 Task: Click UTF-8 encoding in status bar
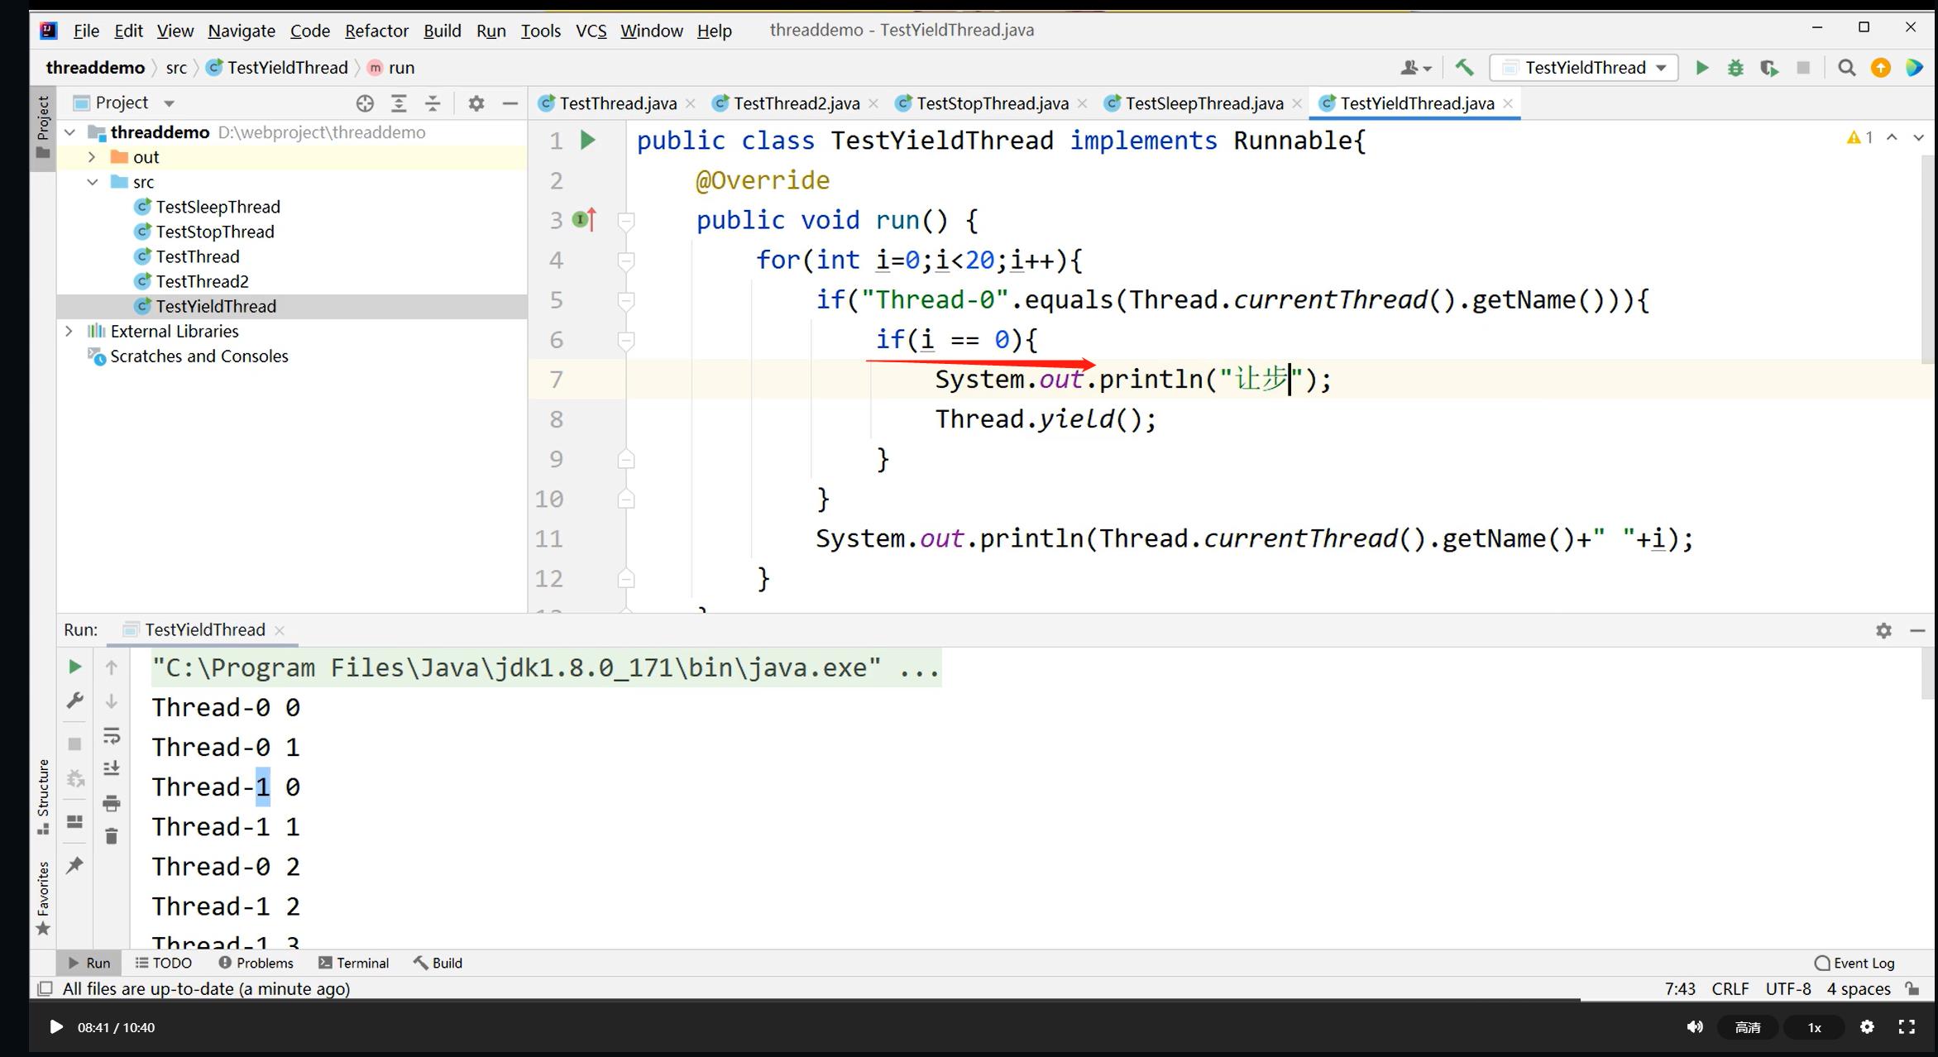pos(1787,988)
